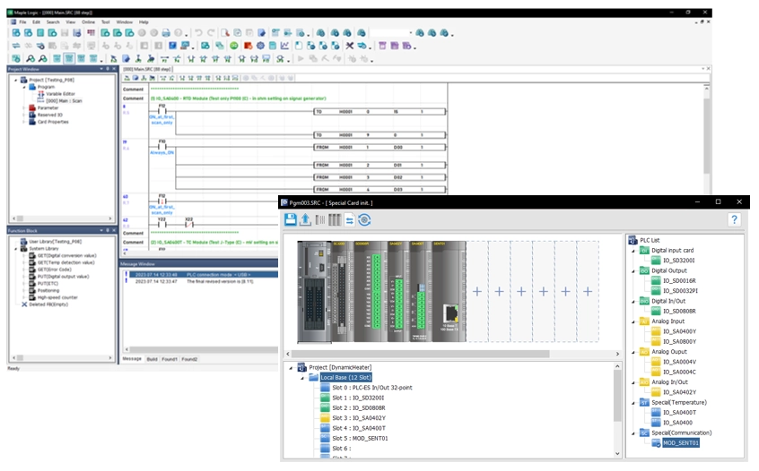Select the [000] Main.SRC editor tab

tap(147, 69)
